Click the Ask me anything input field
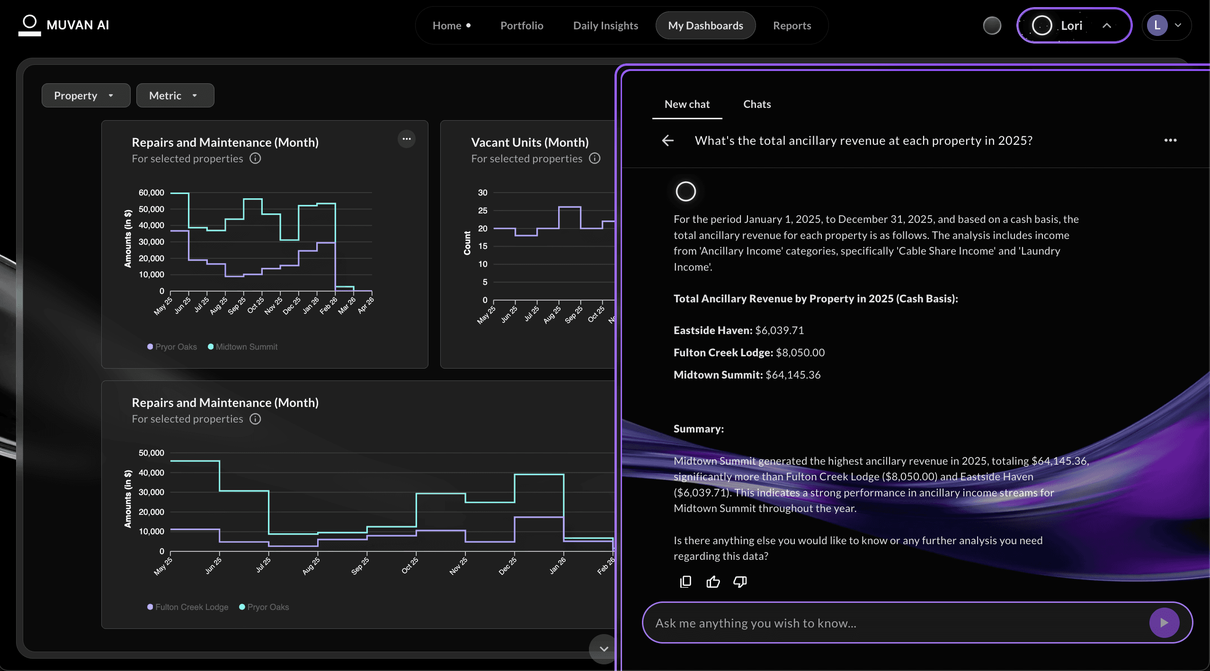 pos(895,623)
